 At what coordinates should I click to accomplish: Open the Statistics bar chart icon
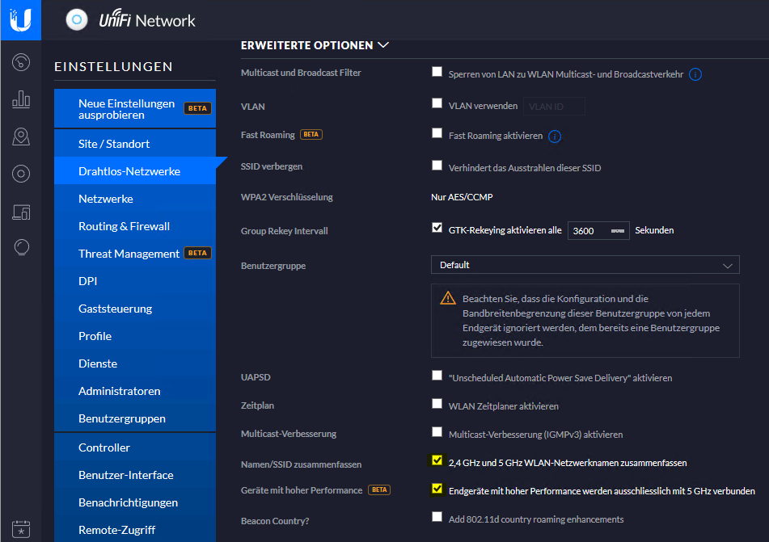[21, 100]
